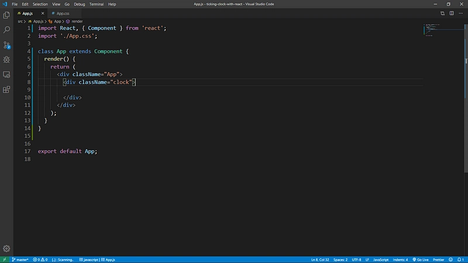Switch to the App.css tab

pos(63,13)
